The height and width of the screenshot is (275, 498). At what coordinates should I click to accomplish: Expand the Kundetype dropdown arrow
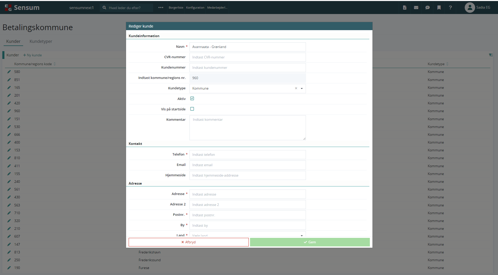302,89
